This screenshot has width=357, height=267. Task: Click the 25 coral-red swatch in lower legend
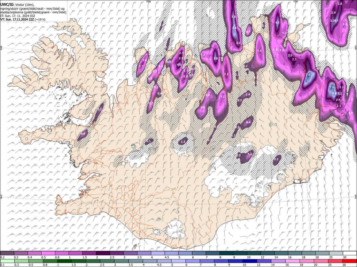point(335,261)
